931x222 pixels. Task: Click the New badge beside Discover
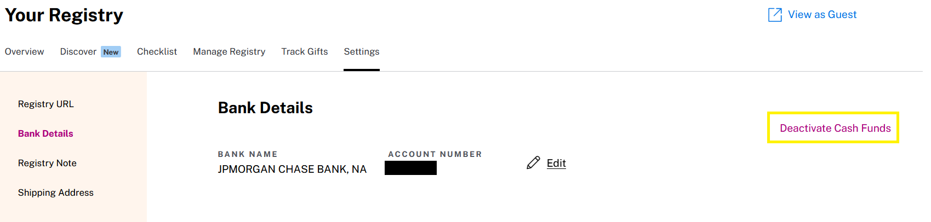click(x=111, y=52)
